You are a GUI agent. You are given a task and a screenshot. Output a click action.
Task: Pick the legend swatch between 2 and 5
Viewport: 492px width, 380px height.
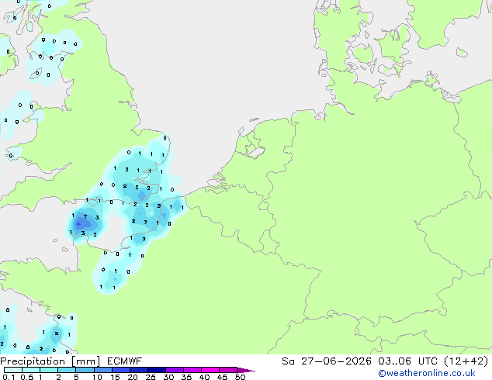[67, 370]
